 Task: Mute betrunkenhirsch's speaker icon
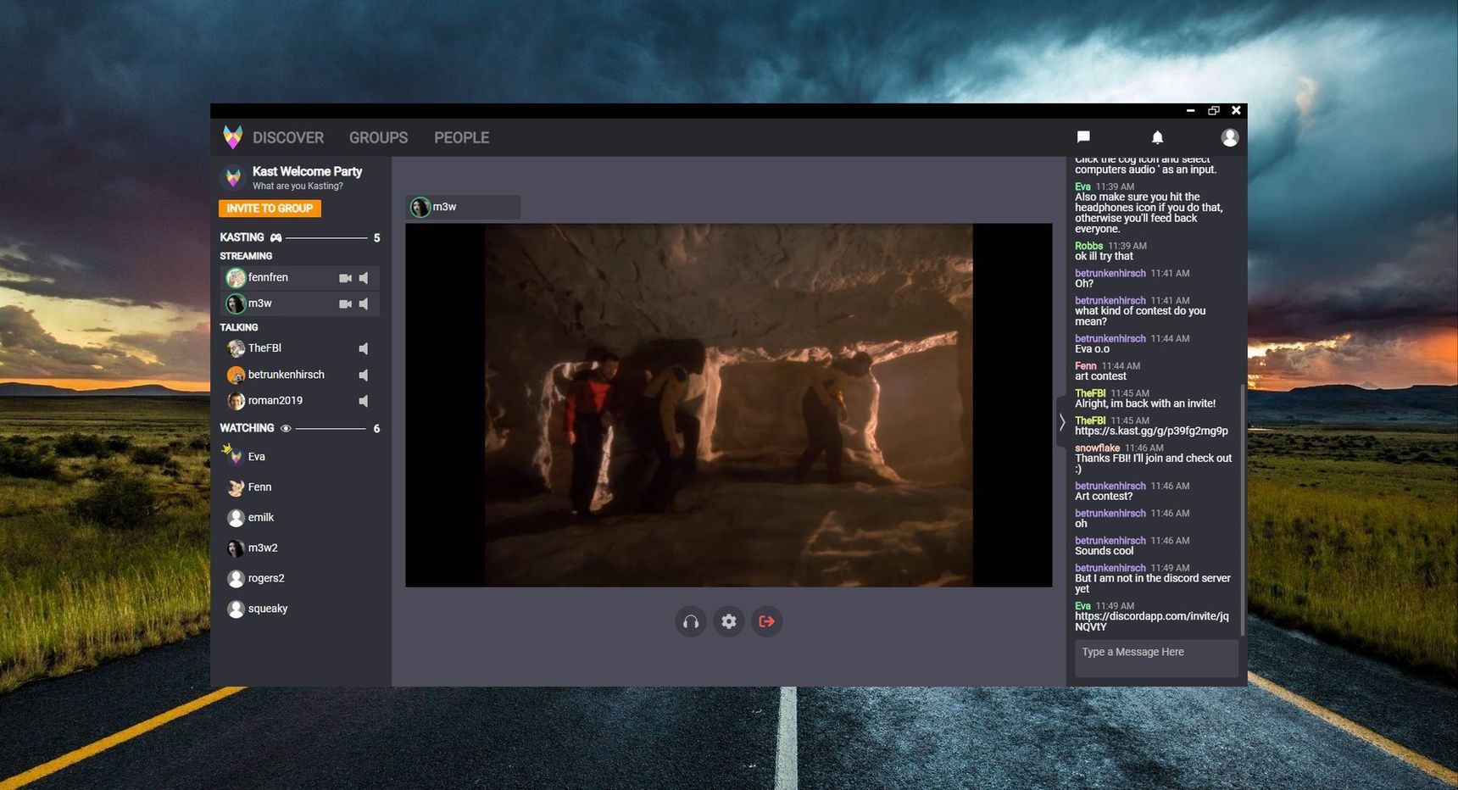pos(364,375)
